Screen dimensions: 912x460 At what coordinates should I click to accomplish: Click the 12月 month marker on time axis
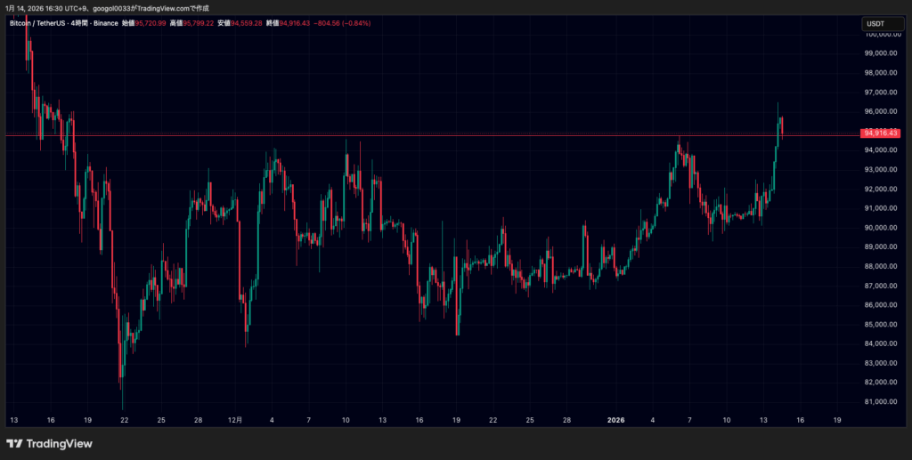tap(235, 418)
